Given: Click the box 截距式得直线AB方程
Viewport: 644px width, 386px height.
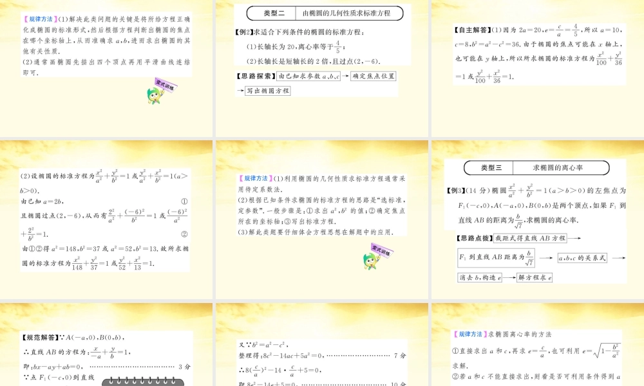Looking at the screenshot, I should pyautogui.click(x=530, y=238).
